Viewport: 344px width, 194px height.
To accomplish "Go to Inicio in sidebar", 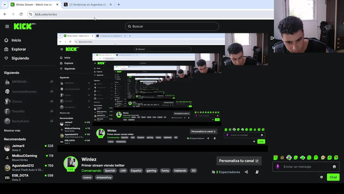I will [16, 40].
